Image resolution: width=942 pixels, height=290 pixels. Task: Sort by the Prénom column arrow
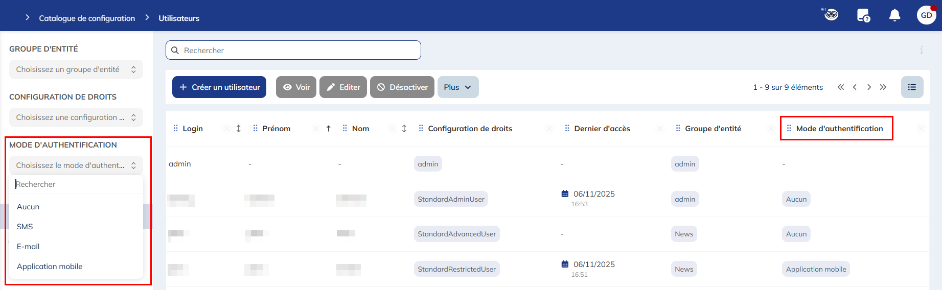(329, 129)
